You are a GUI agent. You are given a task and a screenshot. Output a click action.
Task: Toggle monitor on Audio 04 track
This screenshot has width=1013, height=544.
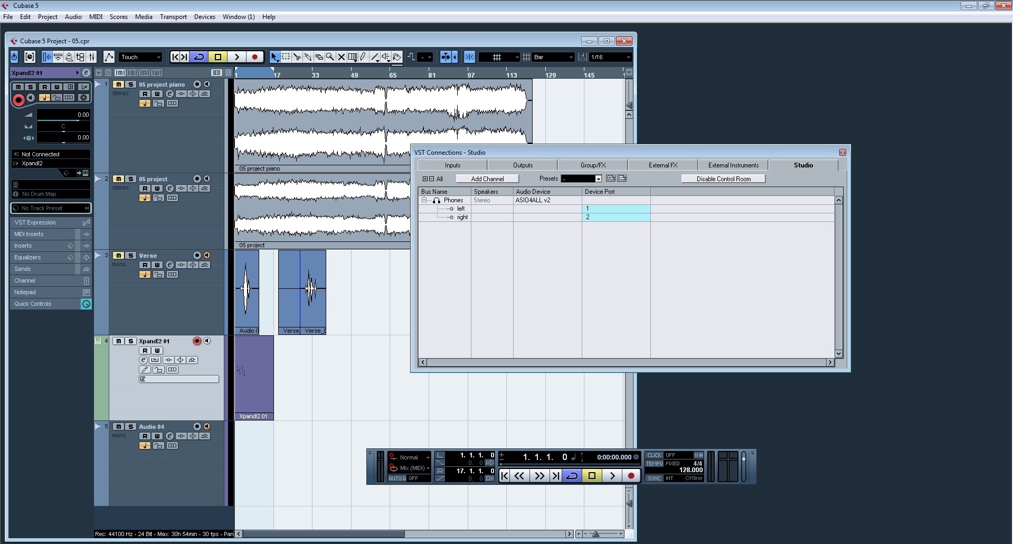click(x=207, y=427)
